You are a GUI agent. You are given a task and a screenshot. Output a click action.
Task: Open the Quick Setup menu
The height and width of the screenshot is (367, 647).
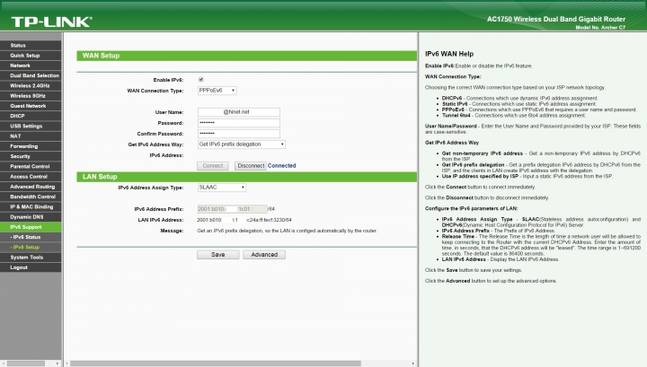[31, 56]
